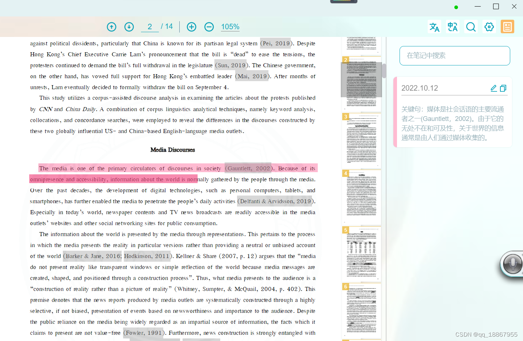Image resolution: width=523 pixels, height=341 pixels.
Task: Maximize the window
Action: (x=496, y=7)
